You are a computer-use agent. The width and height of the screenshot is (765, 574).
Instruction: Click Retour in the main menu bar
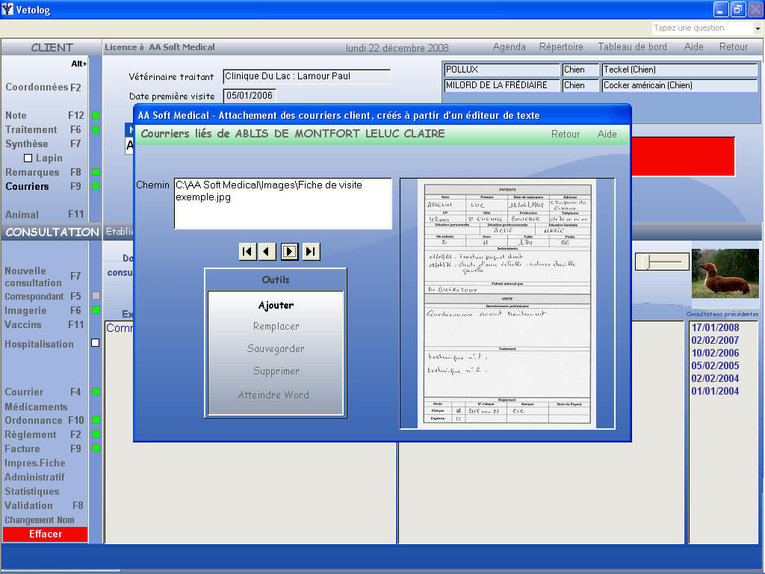pos(734,47)
